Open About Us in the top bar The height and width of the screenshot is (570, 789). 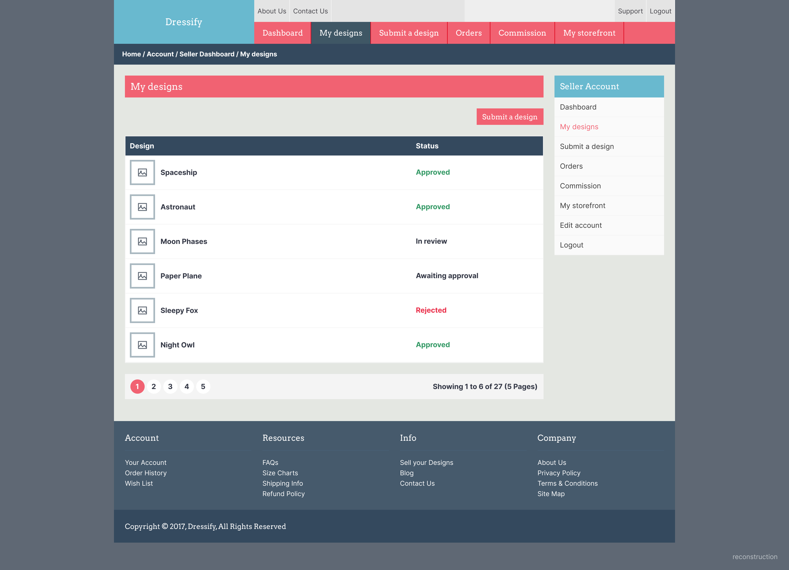[272, 11]
